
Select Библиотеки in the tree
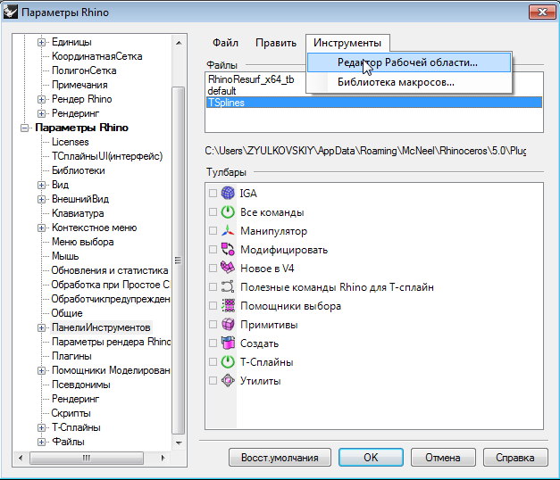tap(79, 170)
